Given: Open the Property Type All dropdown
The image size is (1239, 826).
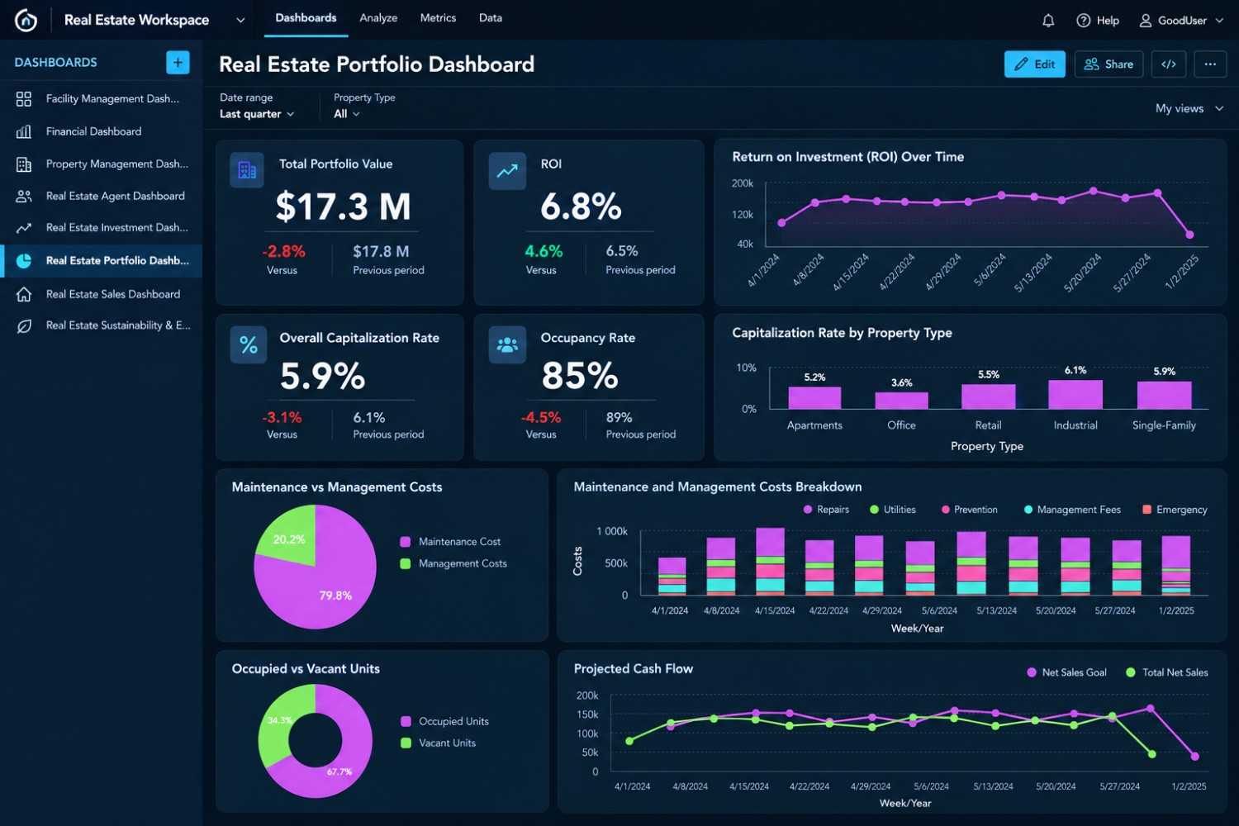Looking at the screenshot, I should coord(347,114).
